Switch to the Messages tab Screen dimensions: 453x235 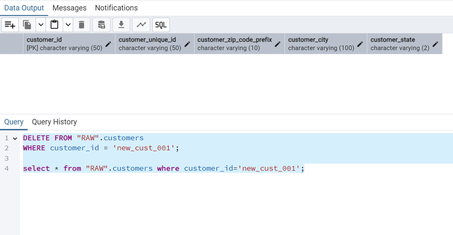[x=69, y=8]
